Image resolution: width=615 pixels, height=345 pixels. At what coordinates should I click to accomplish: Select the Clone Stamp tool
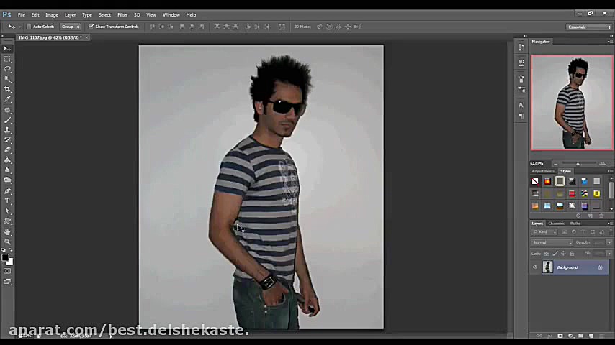click(7, 130)
